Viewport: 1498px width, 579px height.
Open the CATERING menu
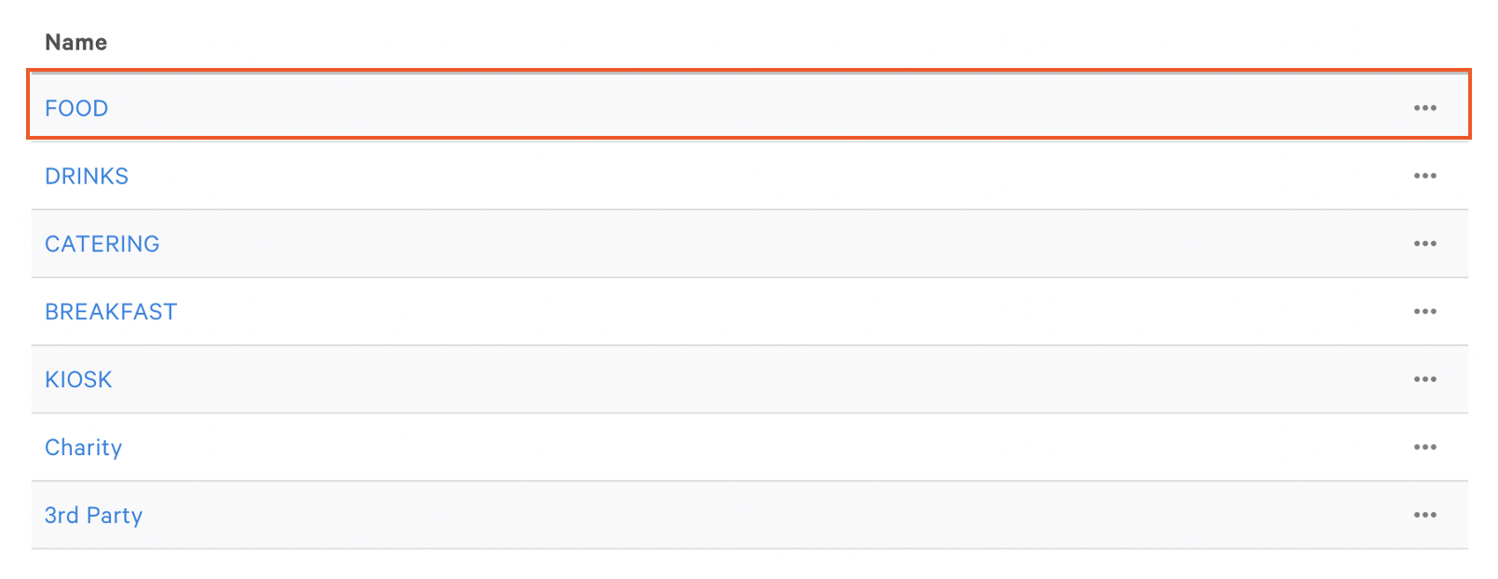click(102, 243)
